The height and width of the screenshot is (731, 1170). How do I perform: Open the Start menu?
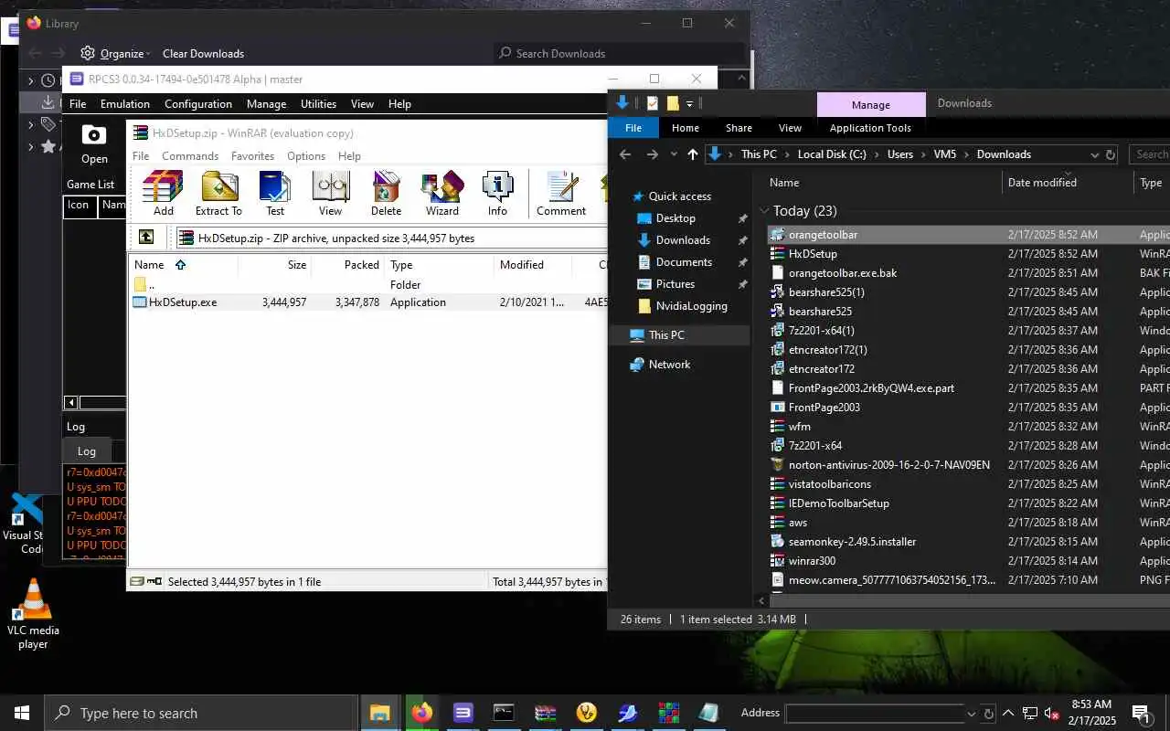tap(22, 713)
